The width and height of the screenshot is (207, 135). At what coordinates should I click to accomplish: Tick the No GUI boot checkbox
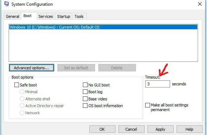[85, 85]
